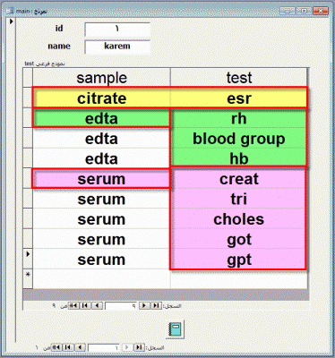Click the id field
335x358 pixels.
[x=117, y=30]
